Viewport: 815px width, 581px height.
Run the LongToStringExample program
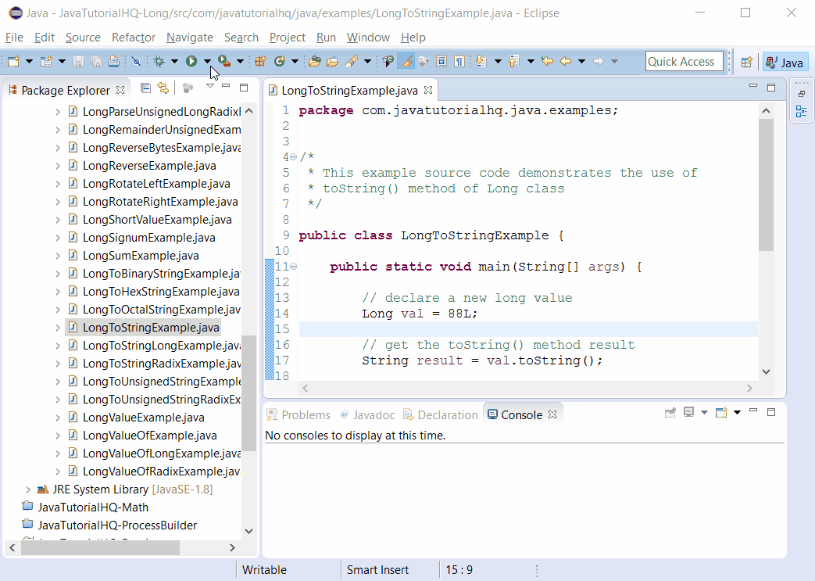coord(193,62)
